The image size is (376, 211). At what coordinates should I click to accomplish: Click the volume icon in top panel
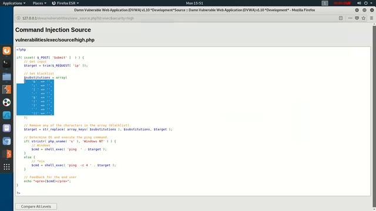(x=359, y=3)
